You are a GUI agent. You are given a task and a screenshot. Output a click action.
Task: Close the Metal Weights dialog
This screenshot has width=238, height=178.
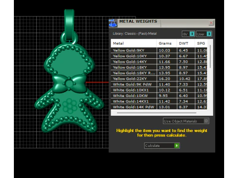[211, 23]
